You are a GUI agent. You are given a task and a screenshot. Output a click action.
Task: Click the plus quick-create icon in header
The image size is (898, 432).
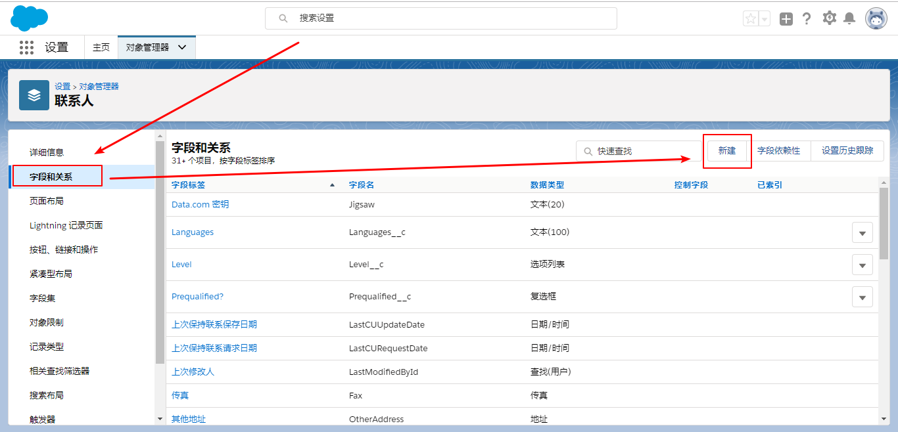click(786, 18)
